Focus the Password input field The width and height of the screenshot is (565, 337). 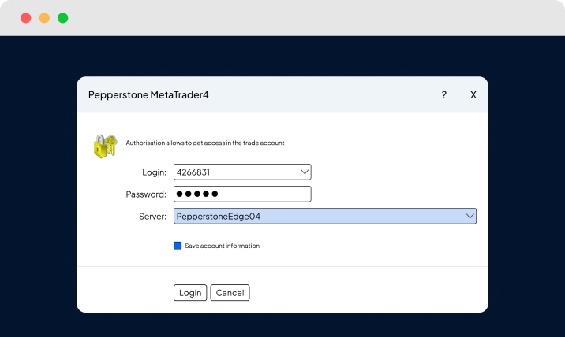[x=242, y=194]
